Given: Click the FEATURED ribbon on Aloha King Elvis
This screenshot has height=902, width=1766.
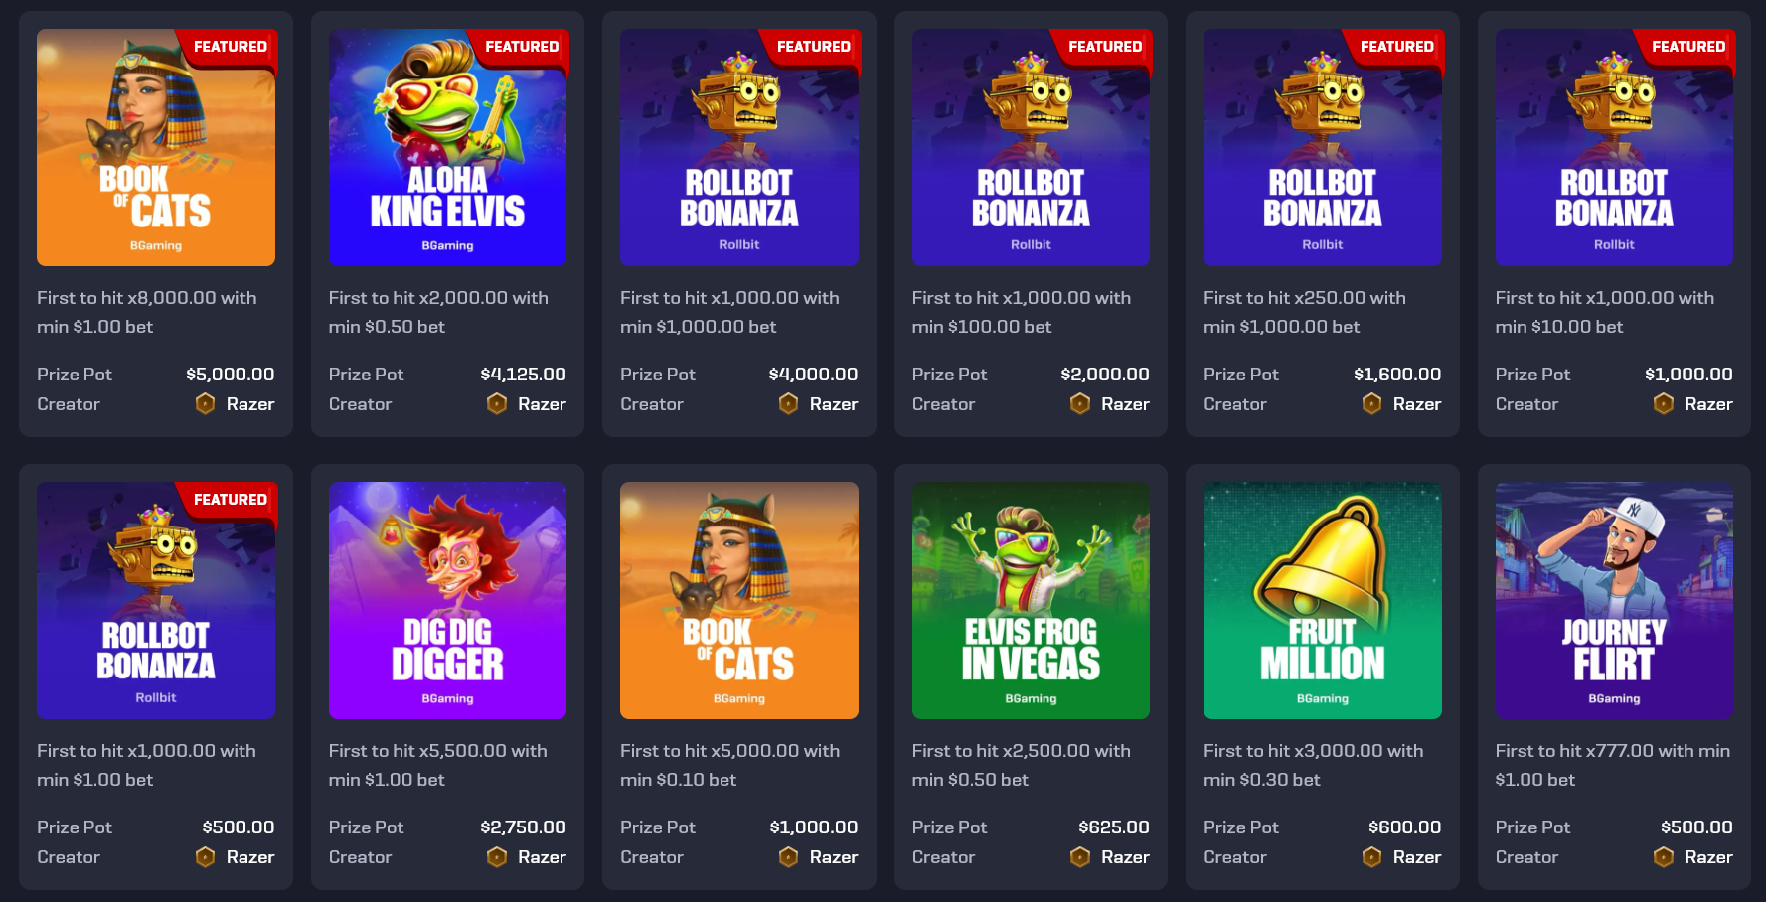Looking at the screenshot, I should [522, 47].
